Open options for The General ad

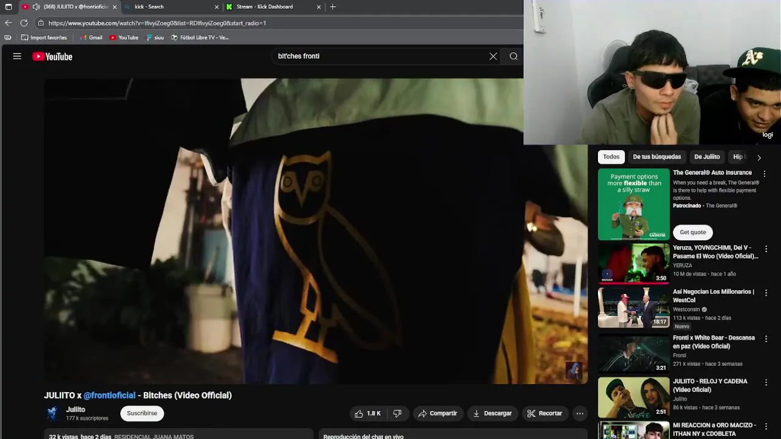(x=764, y=174)
